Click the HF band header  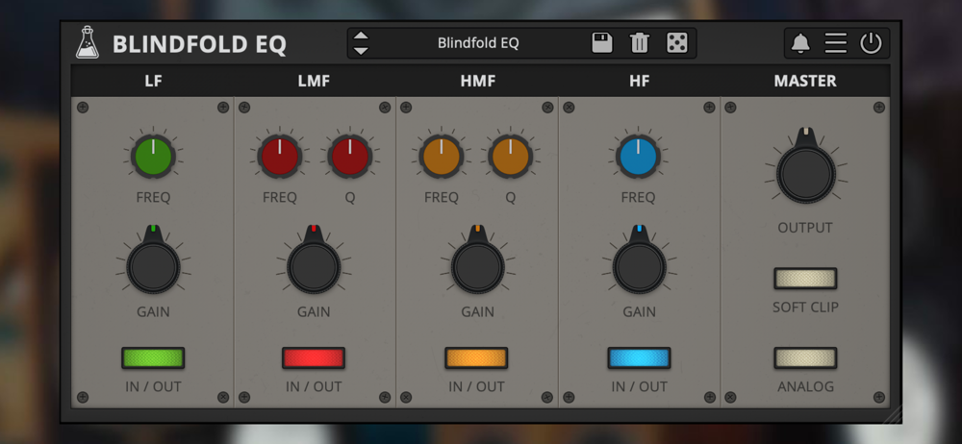click(x=640, y=81)
